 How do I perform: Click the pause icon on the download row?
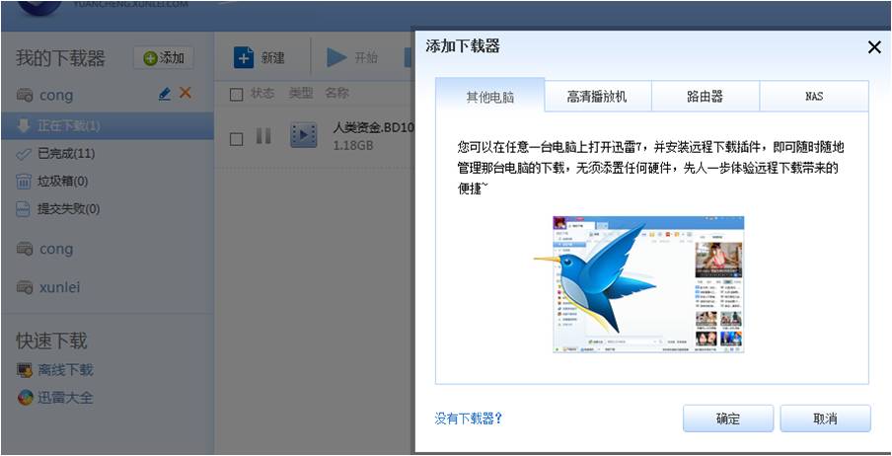point(263,136)
